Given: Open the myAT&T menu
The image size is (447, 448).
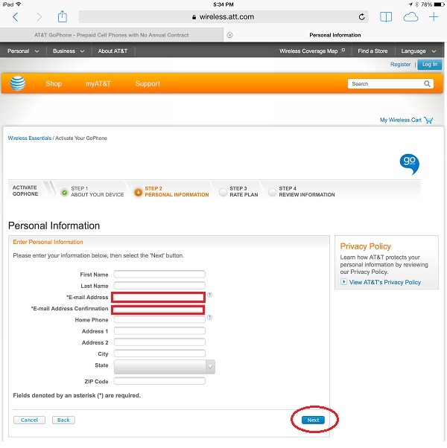Looking at the screenshot, I should [98, 83].
